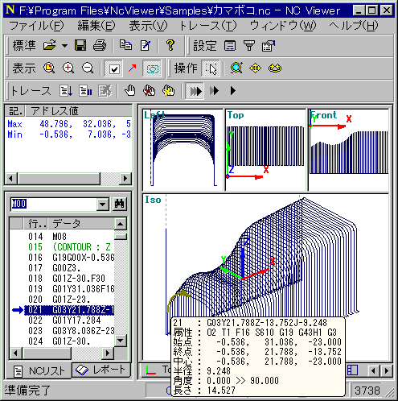Click the hand breakpoint icon
The height and width of the screenshot is (401, 398).
(130, 91)
